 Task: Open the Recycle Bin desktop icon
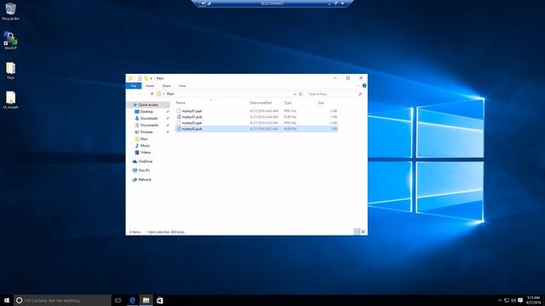(x=10, y=11)
